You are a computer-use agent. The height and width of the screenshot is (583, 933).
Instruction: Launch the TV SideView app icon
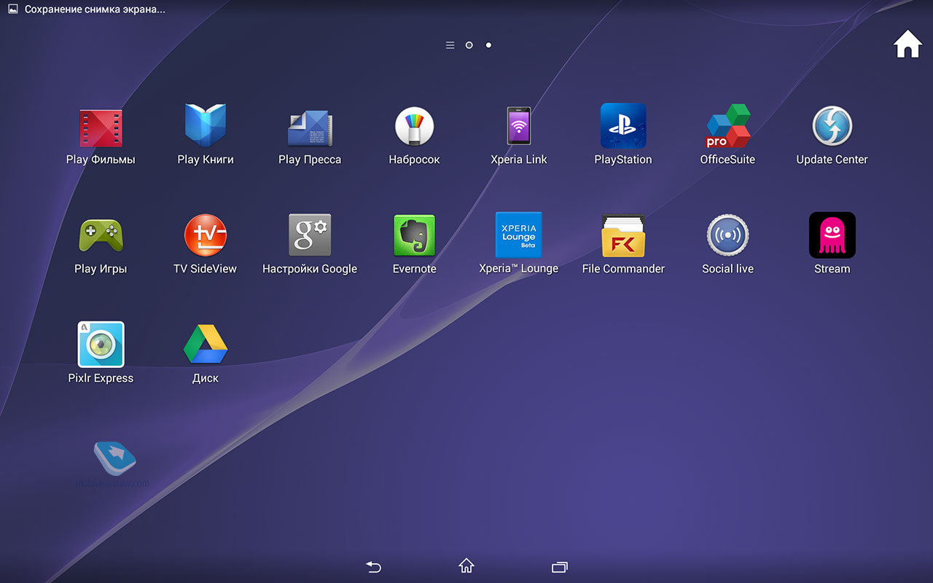click(x=206, y=235)
